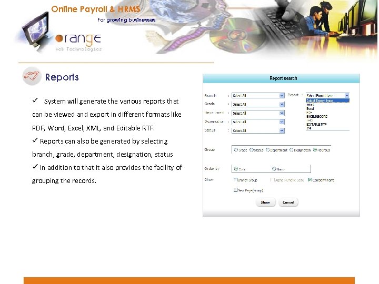379x284 pixels.
Task: Open the Designation dropdown
Action: (x=258, y=121)
